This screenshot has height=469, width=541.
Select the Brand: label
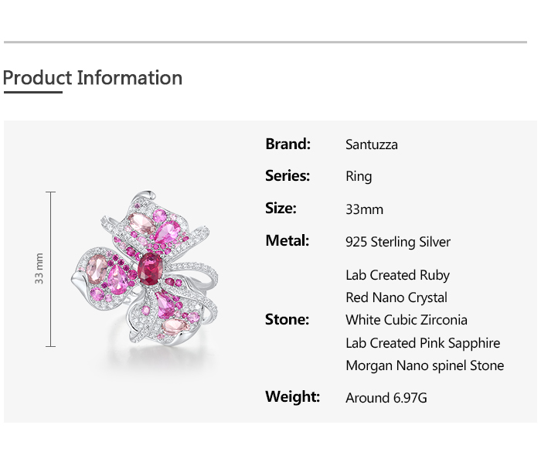point(288,144)
